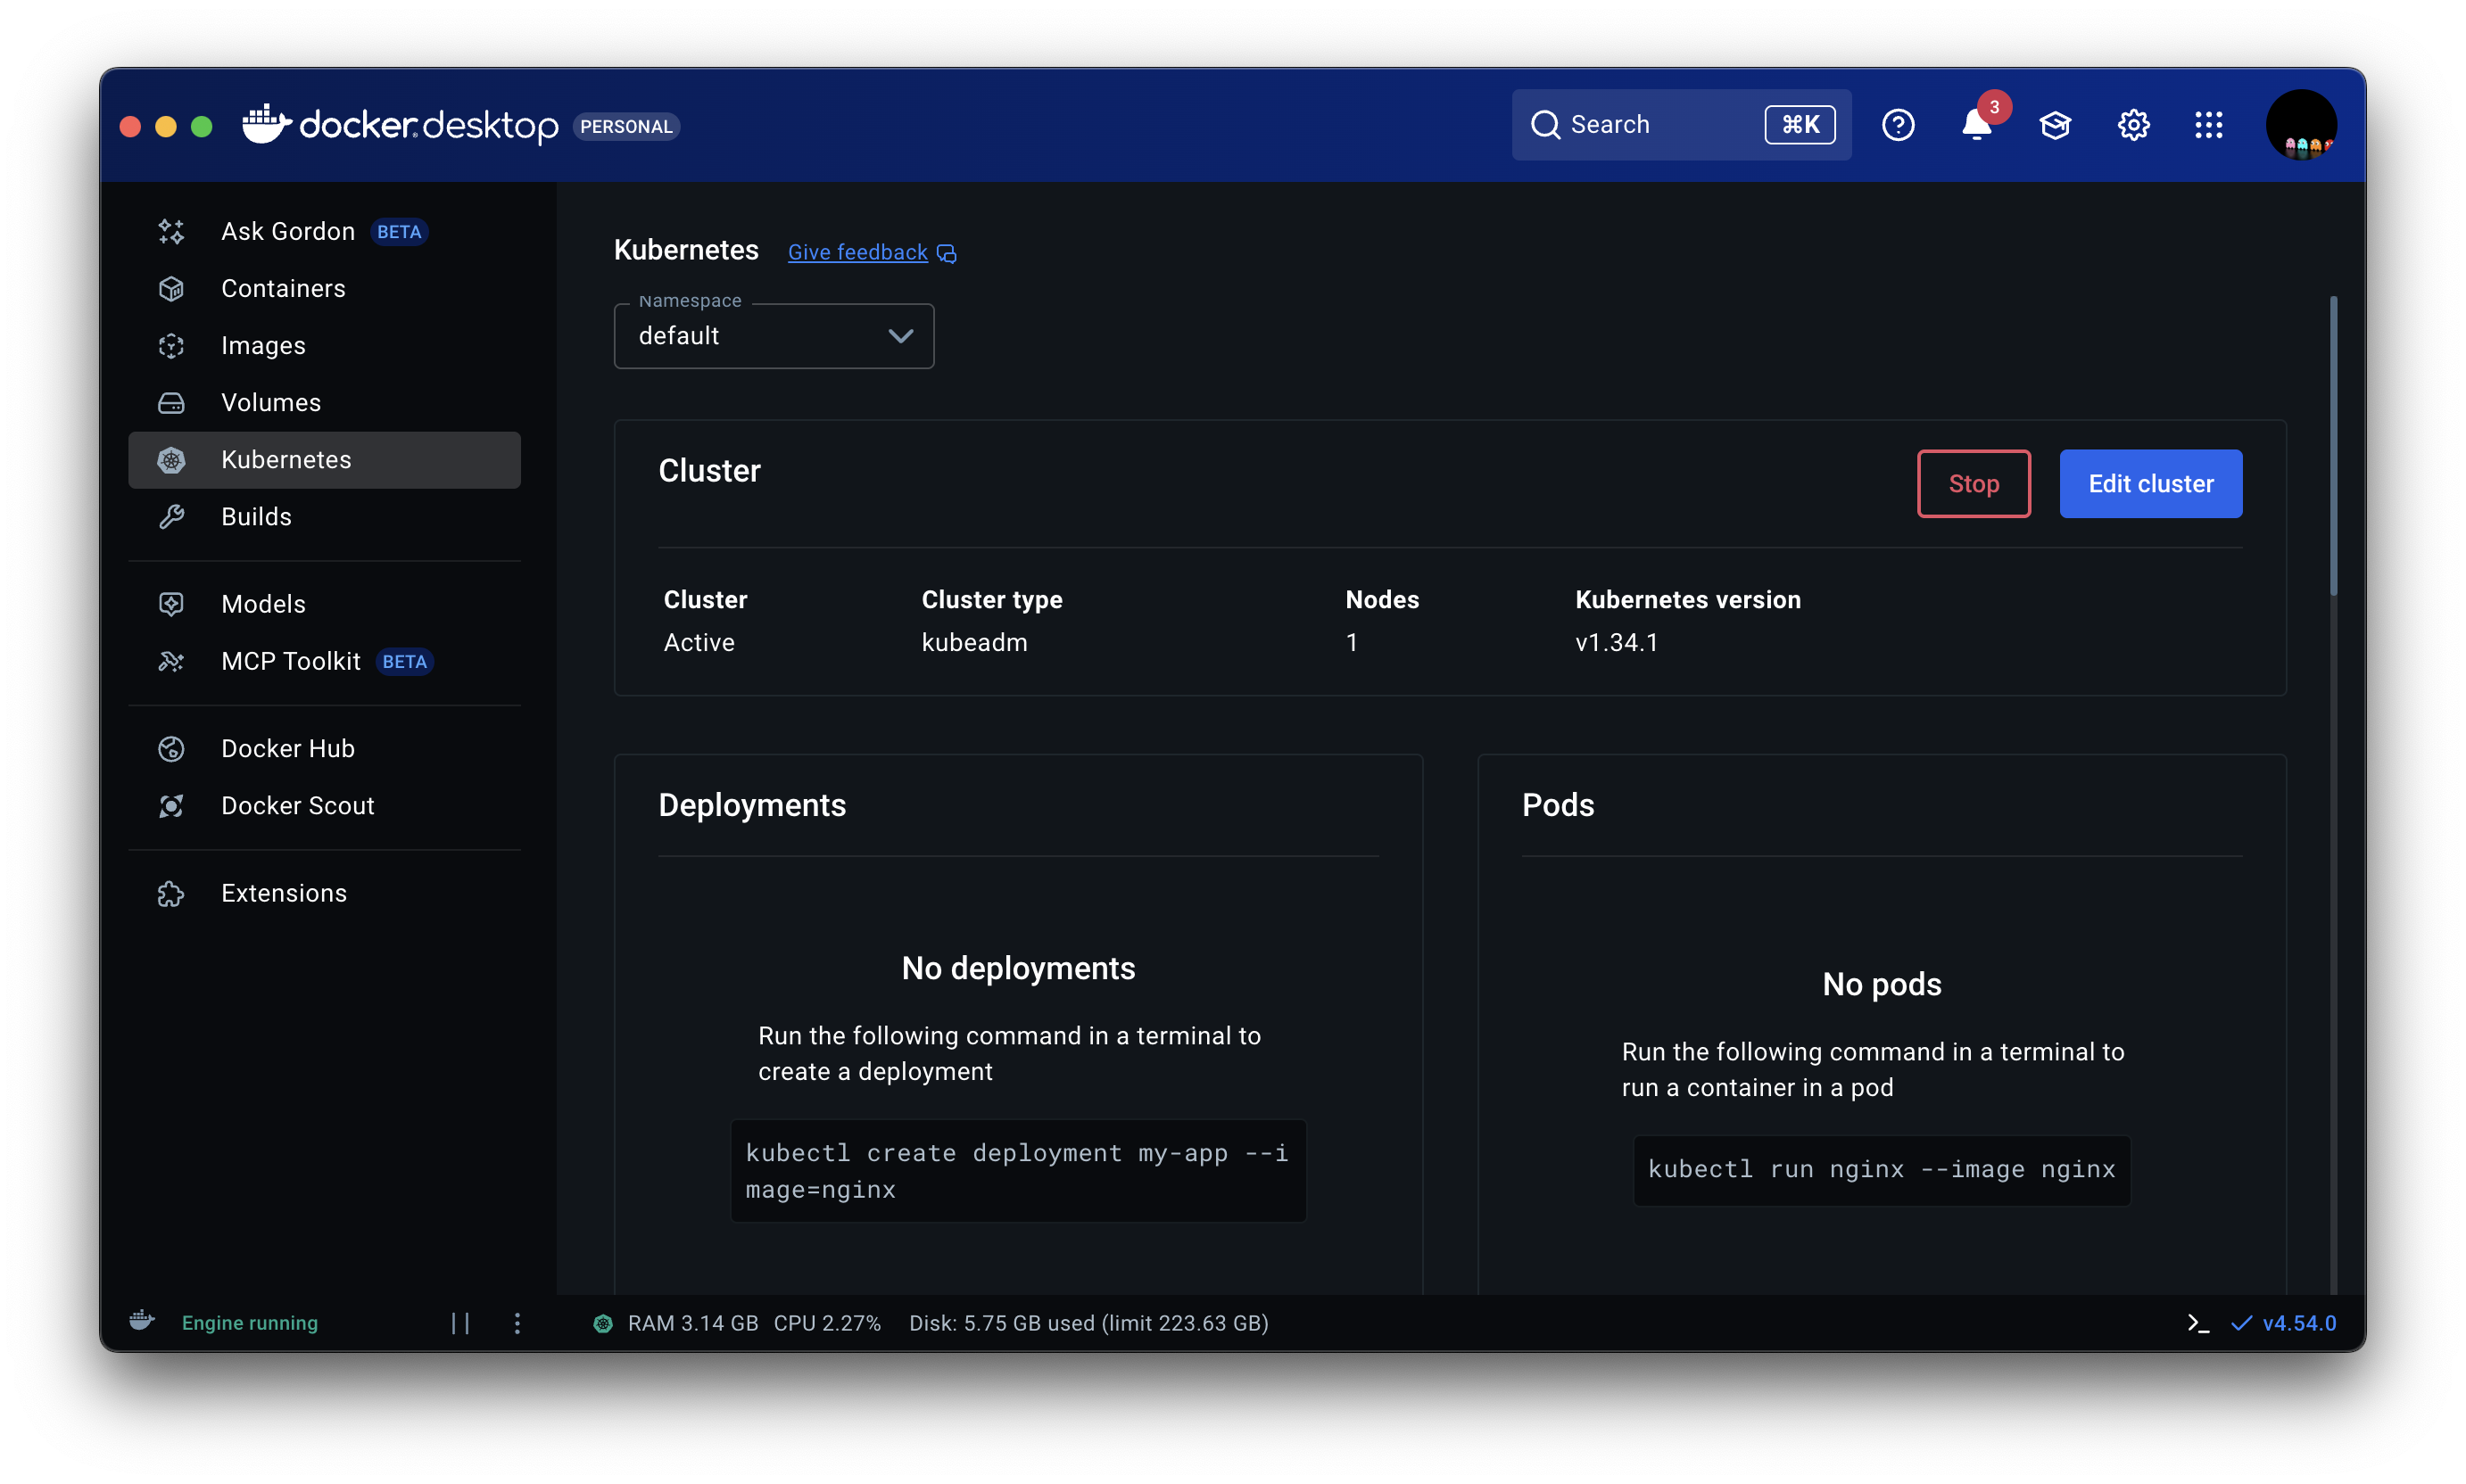
Task: Expand the Namespace dropdown
Action: (773, 336)
